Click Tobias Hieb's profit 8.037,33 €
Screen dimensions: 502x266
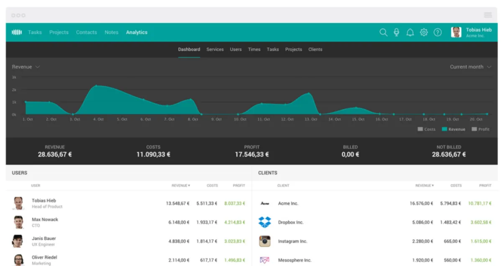pyautogui.click(x=235, y=204)
